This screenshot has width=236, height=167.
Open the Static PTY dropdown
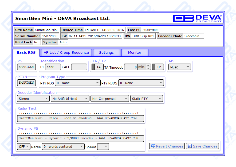(x=146, y=99)
